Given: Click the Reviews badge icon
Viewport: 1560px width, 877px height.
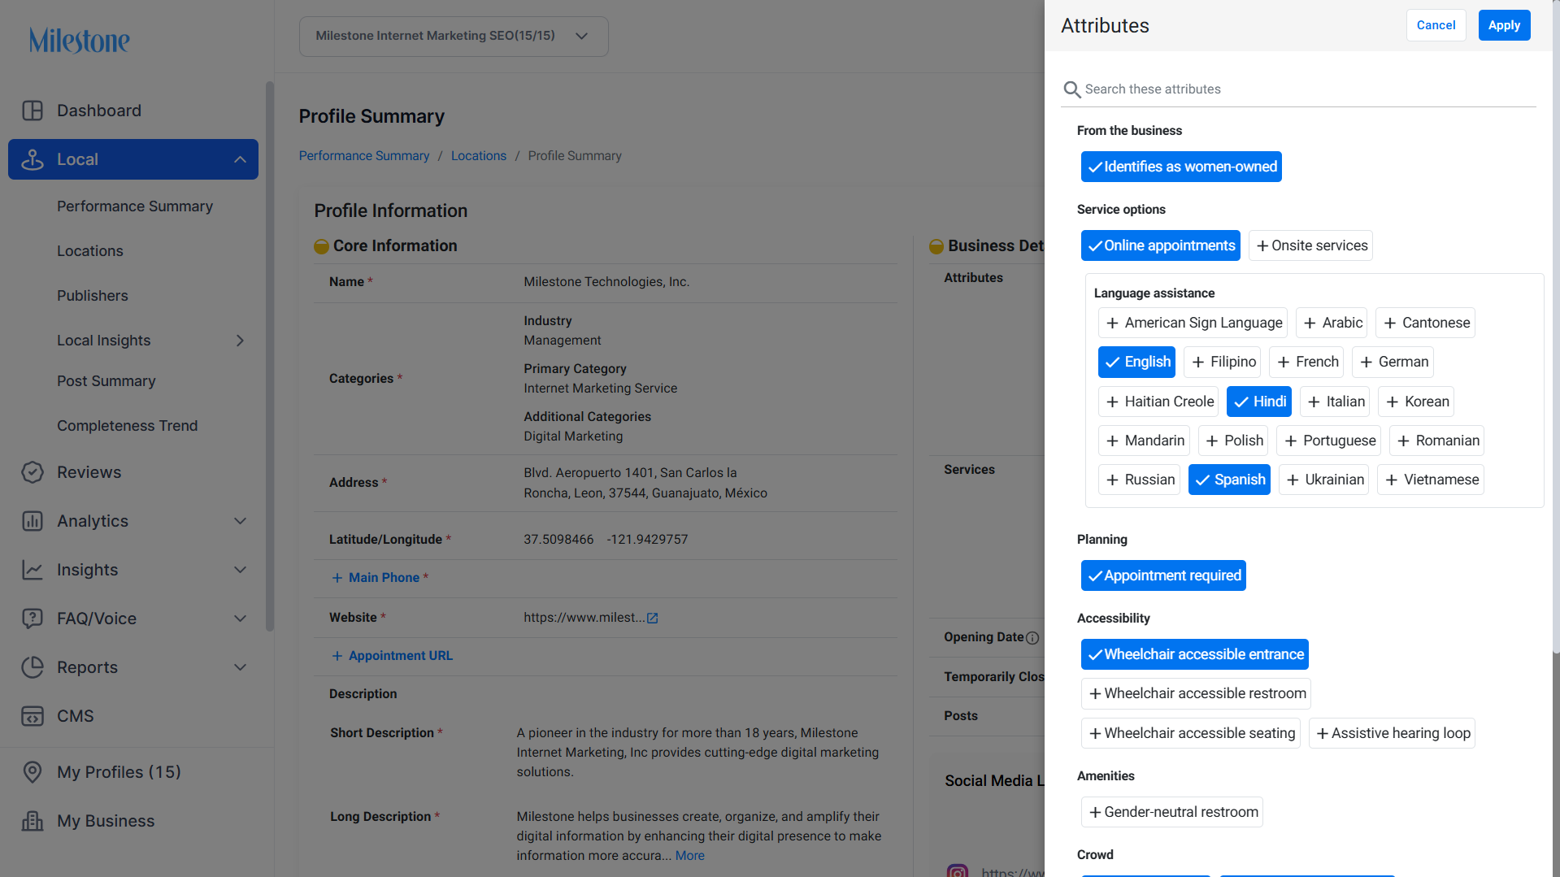Looking at the screenshot, I should tap(33, 472).
